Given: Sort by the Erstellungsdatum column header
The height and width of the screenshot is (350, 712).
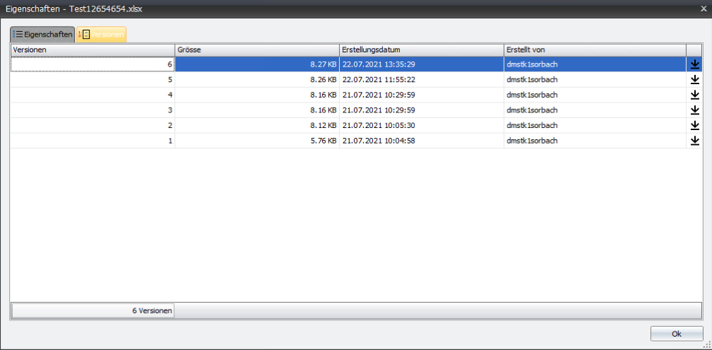Looking at the screenshot, I should pyautogui.click(x=421, y=49).
